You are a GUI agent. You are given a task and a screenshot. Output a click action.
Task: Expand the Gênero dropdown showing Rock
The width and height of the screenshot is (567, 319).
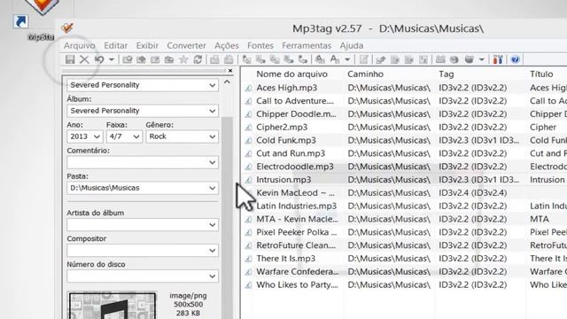point(213,136)
